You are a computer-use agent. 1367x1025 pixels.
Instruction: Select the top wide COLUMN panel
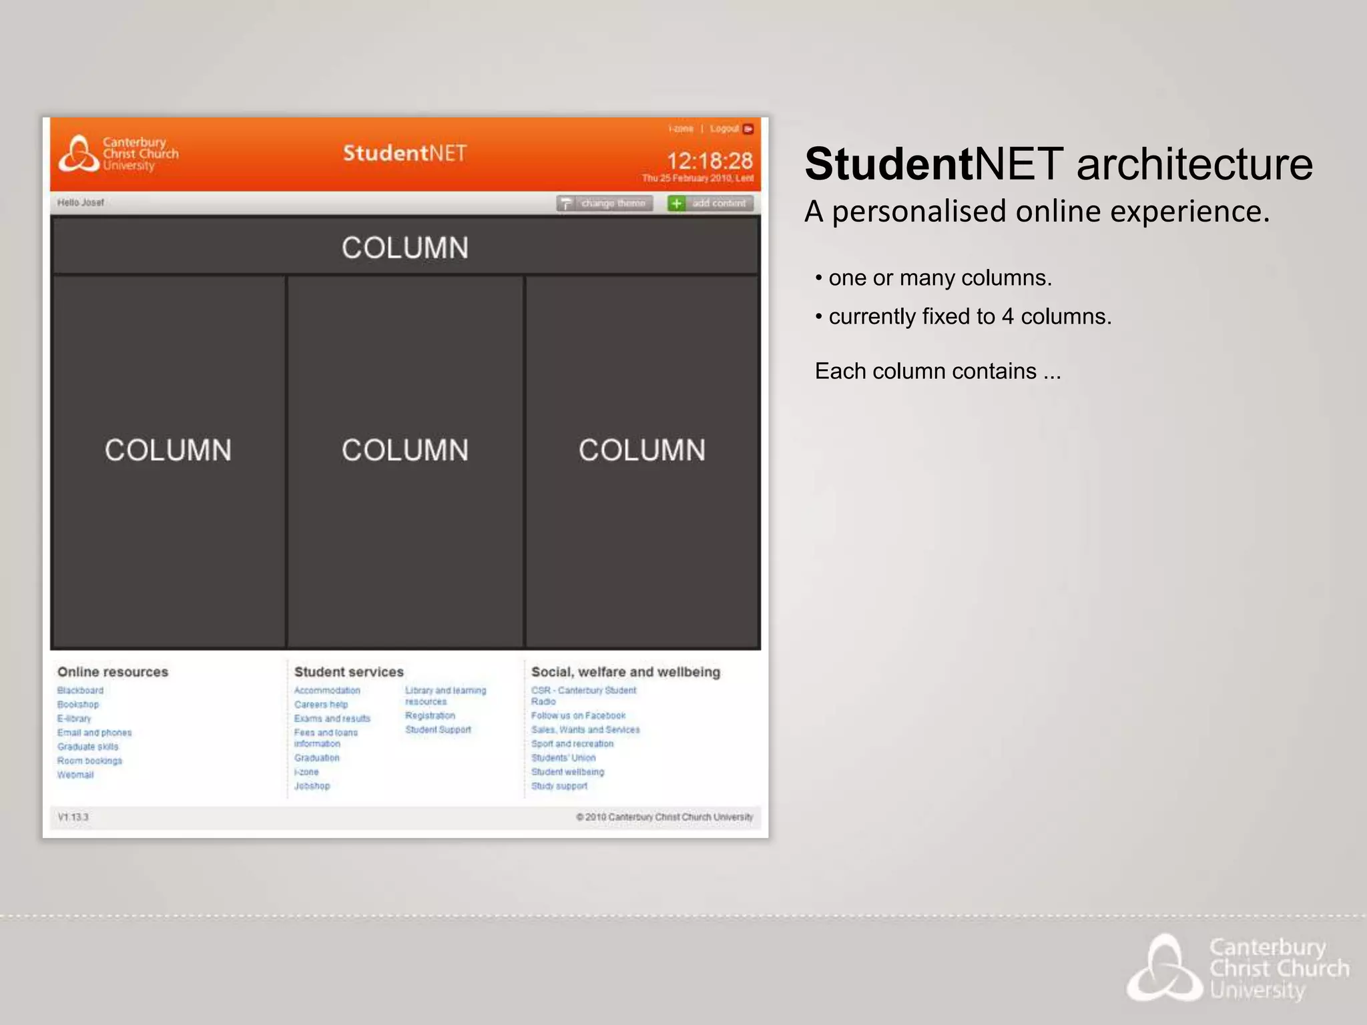[x=405, y=247]
